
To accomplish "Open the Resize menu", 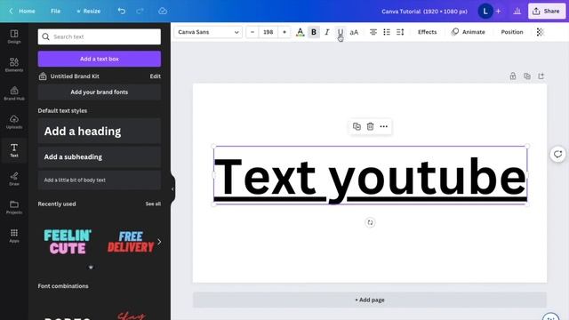I will click(x=89, y=12).
